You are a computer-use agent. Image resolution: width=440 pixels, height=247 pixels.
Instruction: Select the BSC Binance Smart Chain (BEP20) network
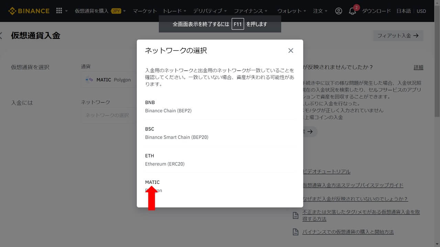(220, 133)
